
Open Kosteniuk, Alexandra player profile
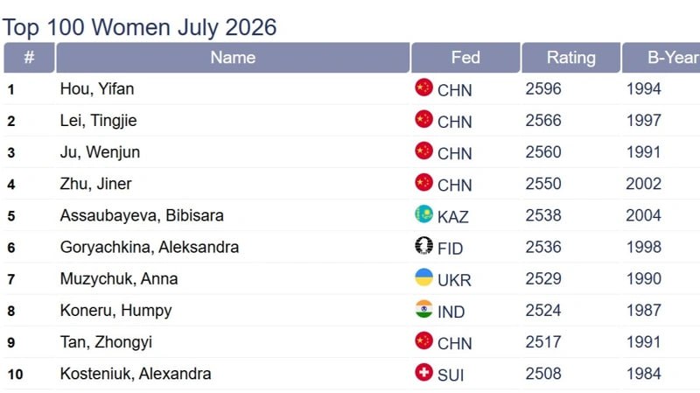click(136, 374)
